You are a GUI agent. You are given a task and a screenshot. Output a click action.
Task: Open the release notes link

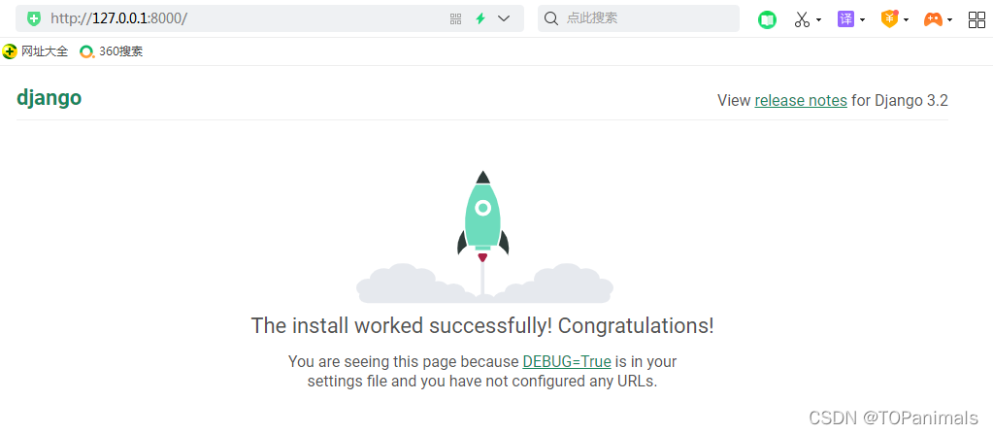pos(801,100)
